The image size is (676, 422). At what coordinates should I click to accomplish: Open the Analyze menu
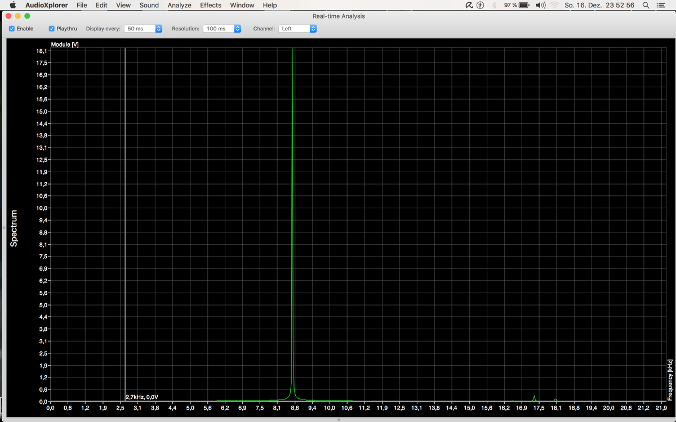pyautogui.click(x=180, y=5)
